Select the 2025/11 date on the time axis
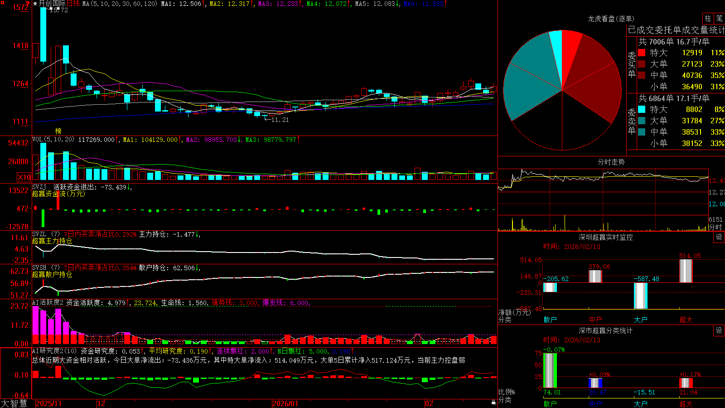Image resolution: width=725 pixels, height=408 pixels. pos(48,403)
